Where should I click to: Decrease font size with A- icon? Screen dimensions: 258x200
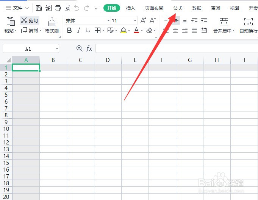[153, 20]
